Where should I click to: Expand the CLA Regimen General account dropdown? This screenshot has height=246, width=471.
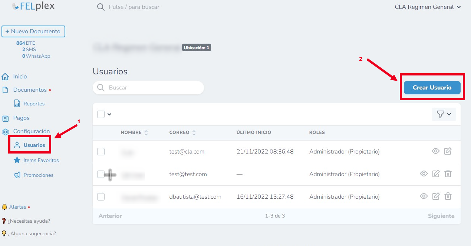pyautogui.click(x=428, y=7)
